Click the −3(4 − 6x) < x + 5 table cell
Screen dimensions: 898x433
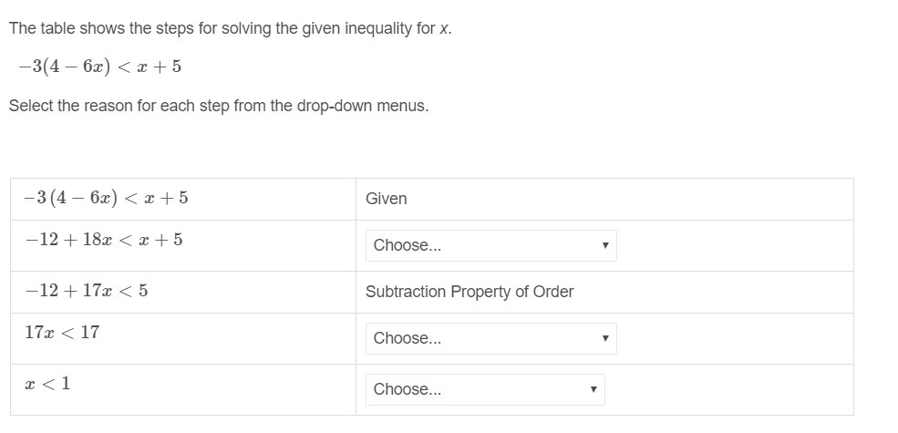(x=183, y=200)
